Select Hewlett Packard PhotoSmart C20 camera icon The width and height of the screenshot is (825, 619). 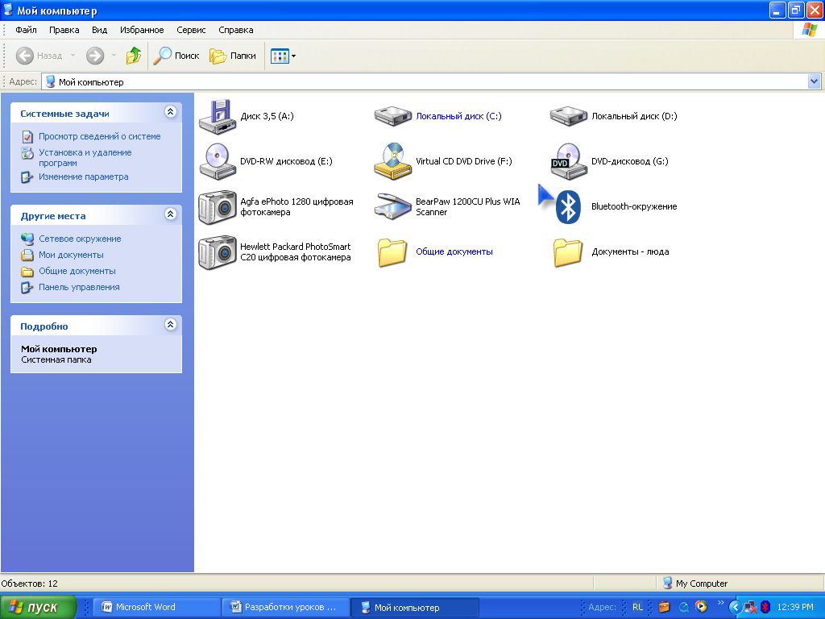(x=217, y=252)
